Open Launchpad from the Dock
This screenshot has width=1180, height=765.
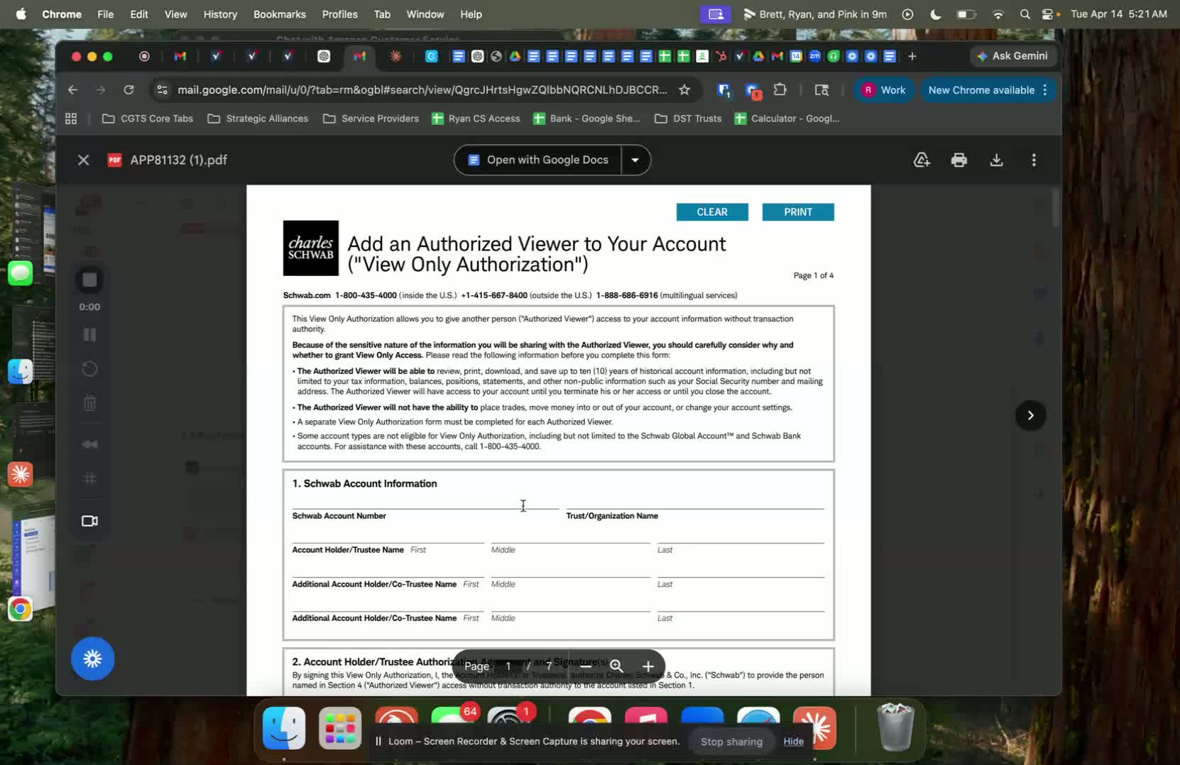340,728
